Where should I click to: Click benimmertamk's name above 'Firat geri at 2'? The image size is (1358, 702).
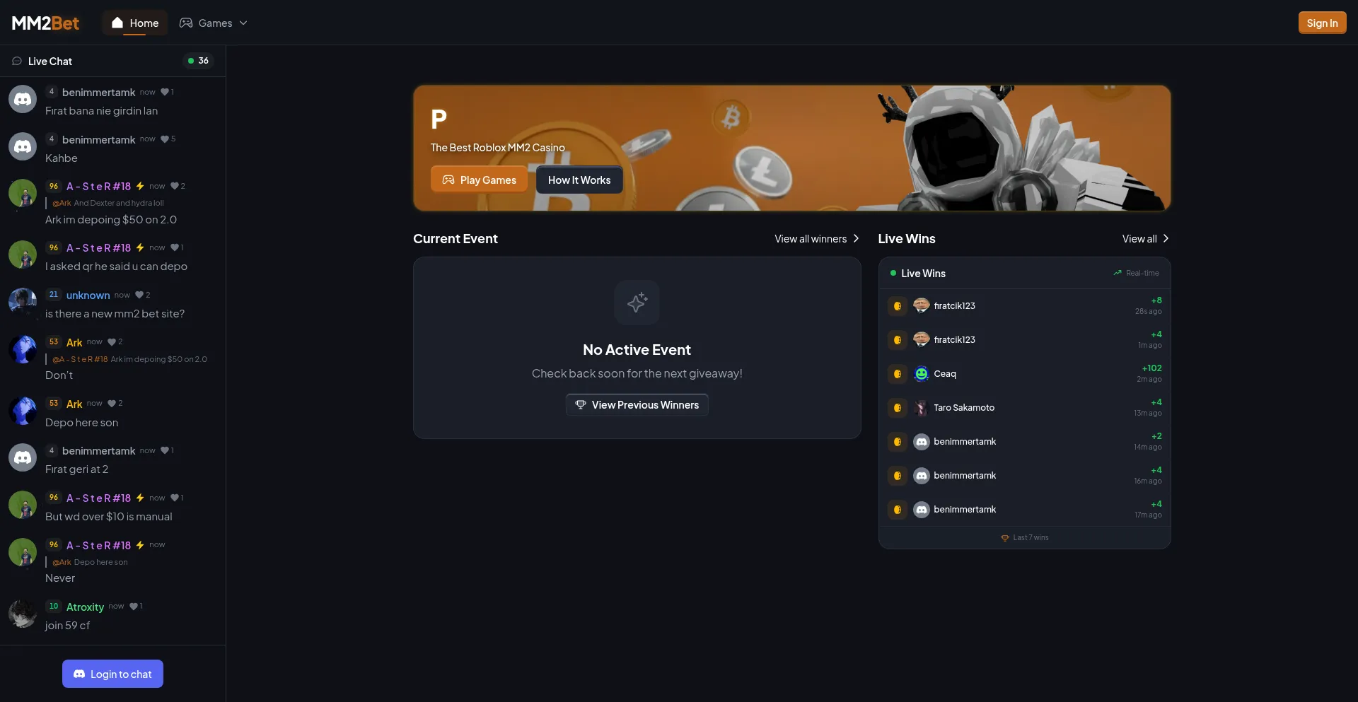(x=99, y=451)
